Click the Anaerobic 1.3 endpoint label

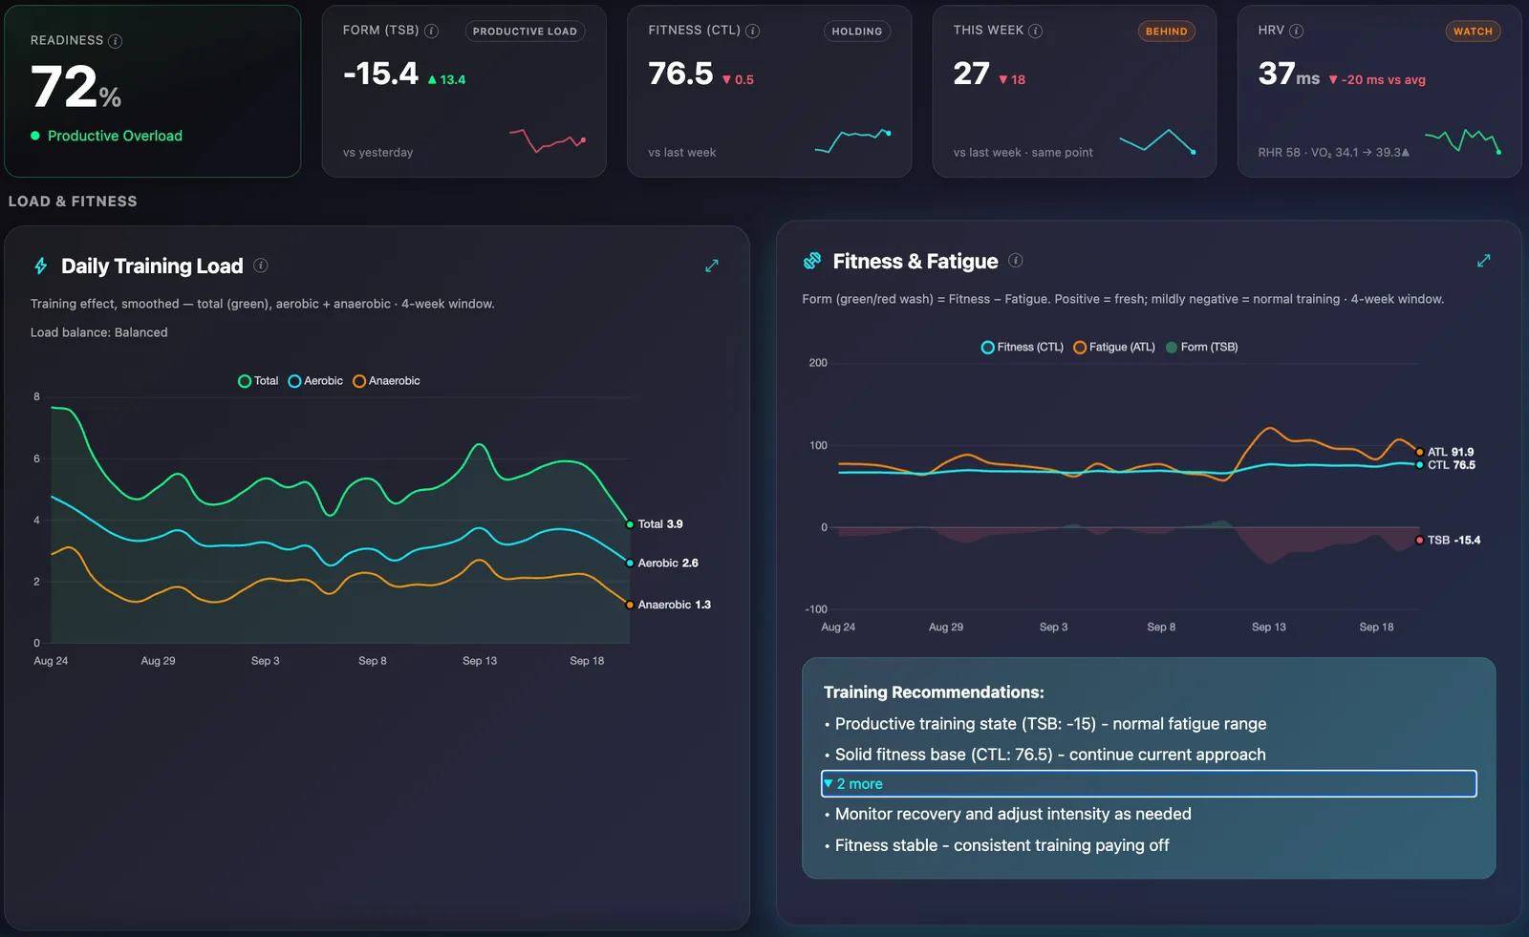675,605
